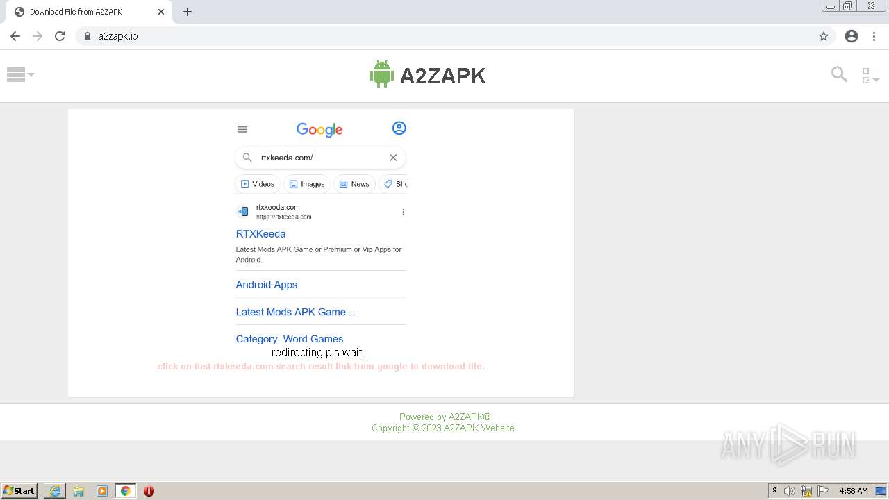
Task: Open the A2ZAPK site menu dropdown
Action: [x=20, y=74]
